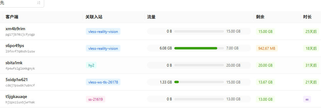Image resolution: width=321 pixels, height=110 pixels.
Task: Click the sort order icon in dropdown
Action: tap(39, 3)
